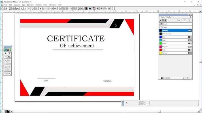Select the Hand tool in toolbox
The width and height of the screenshot is (202, 113).
click(6, 74)
